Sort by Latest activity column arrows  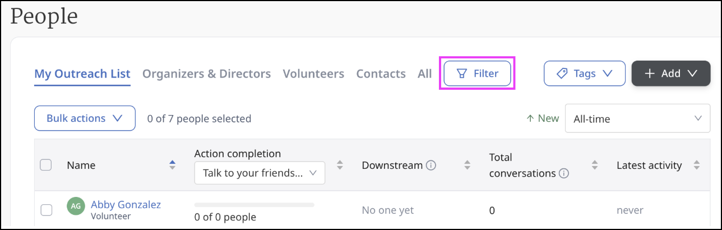pyautogui.click(x=697, y=165)
